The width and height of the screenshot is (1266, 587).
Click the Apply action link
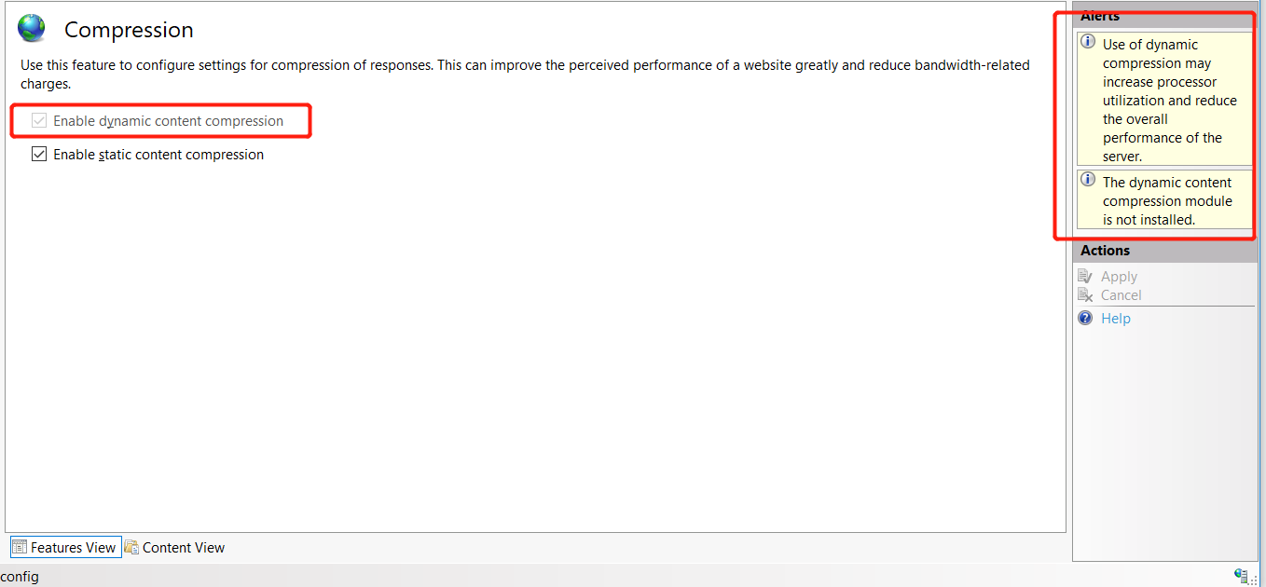(1119, 277)
